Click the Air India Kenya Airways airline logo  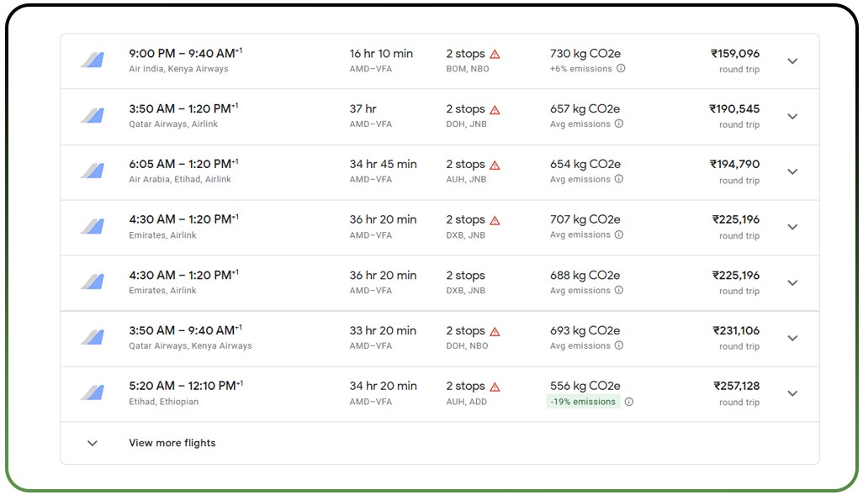(x=91, y=60)
